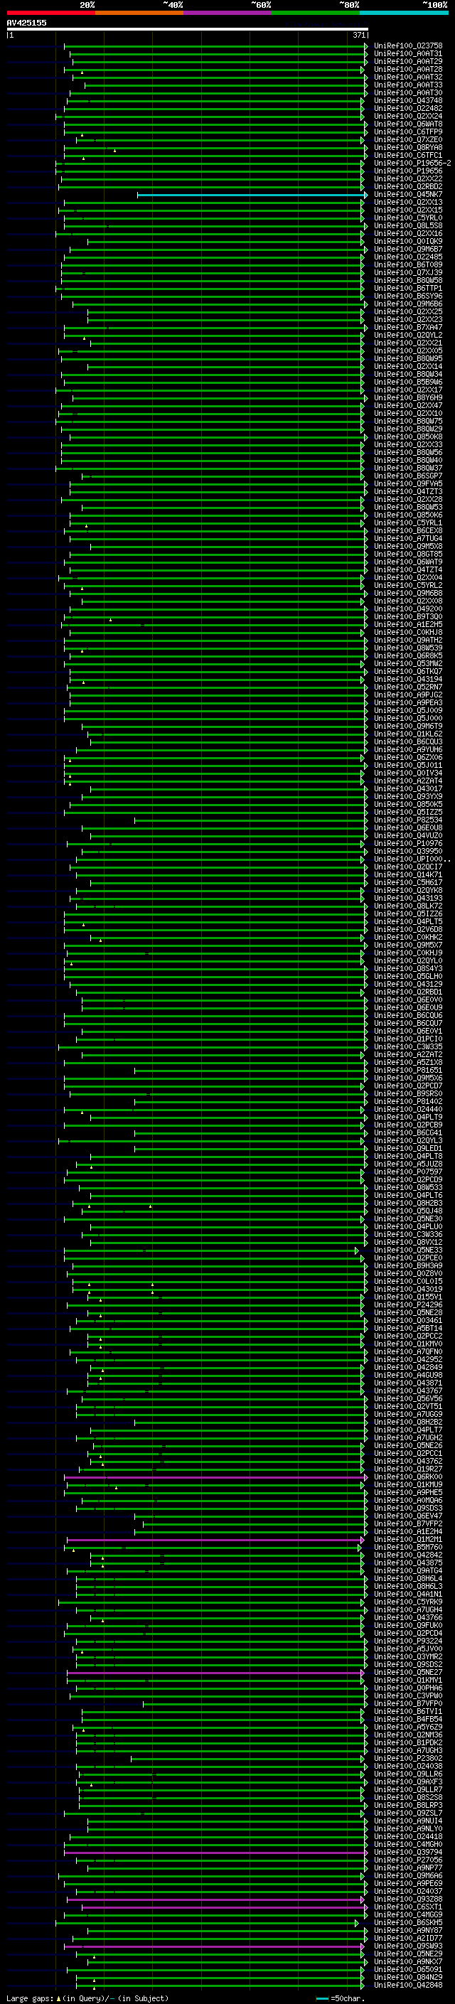Select the label UniRef100_Q2RBD1
This screenshot has height=2004, width=455.
pyautogui.click(x=408, y=992)
